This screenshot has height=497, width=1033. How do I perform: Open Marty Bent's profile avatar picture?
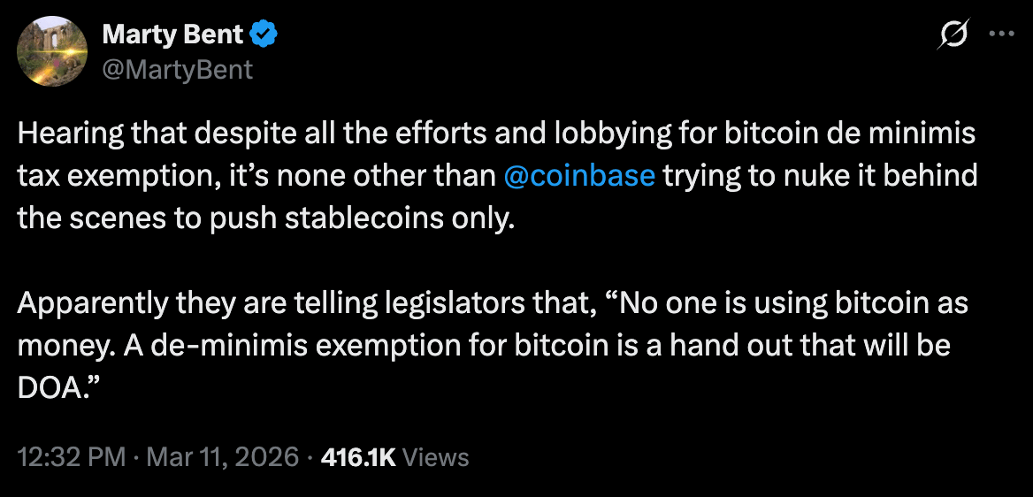pyautogui.click(x=53, y=51)
